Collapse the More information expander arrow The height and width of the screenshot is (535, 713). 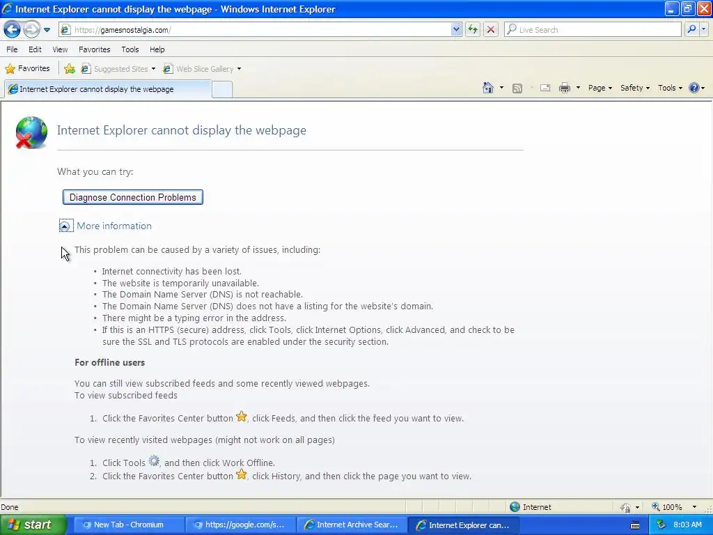[65, 226]
